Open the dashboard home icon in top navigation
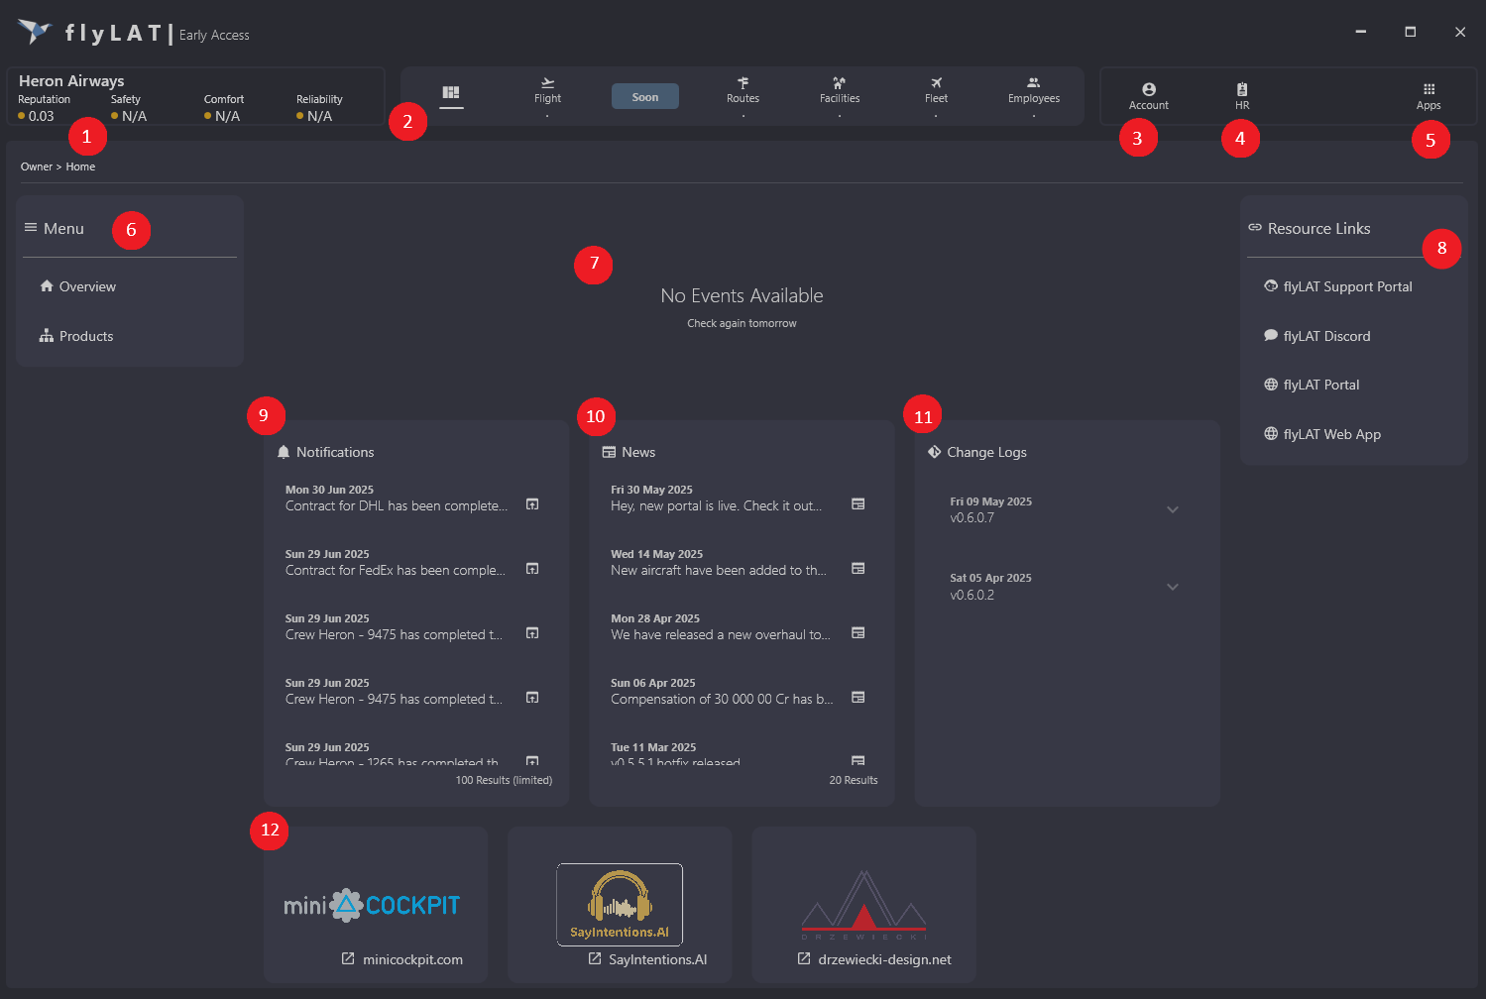 pyautogui.click(x=451, y=93)
